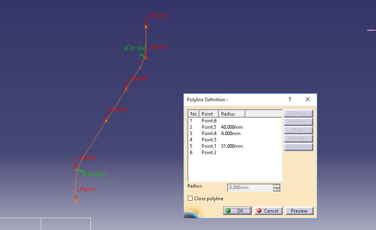The width and height of the screenshot is (376, 230).
Task: Click the Remove button
Action: (x=298, y=122)
